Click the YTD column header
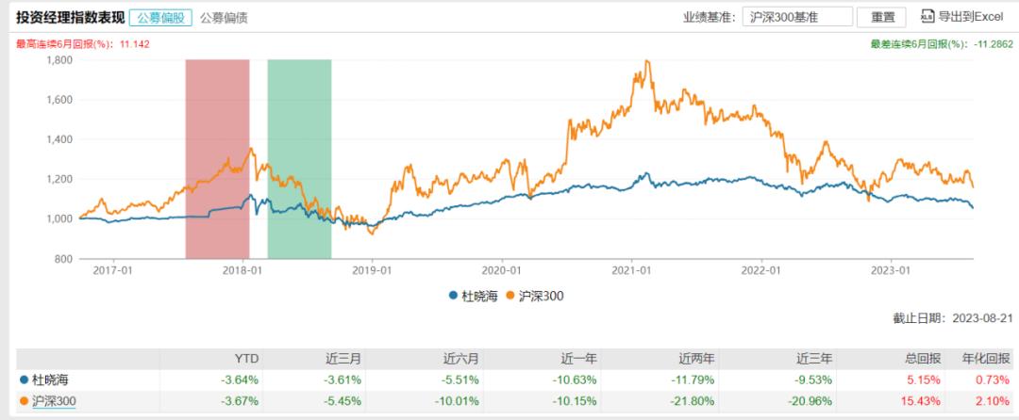This screenshot has height=420, width=1019. [x=246, y=359]
